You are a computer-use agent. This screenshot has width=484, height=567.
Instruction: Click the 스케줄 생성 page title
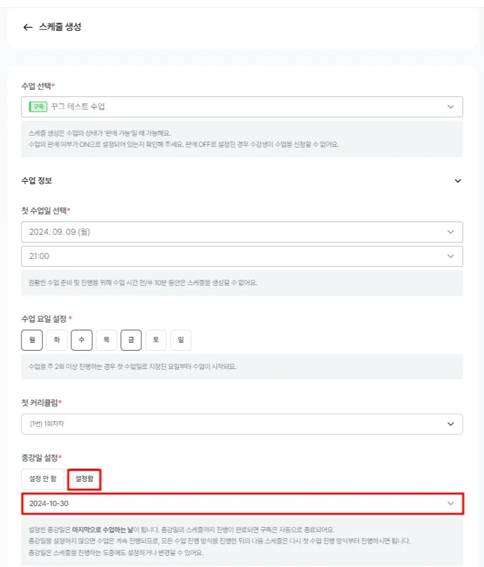(60, 28)
